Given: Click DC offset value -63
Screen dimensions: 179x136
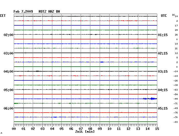Looking at the screenshot, I should [x=176, y=90].
